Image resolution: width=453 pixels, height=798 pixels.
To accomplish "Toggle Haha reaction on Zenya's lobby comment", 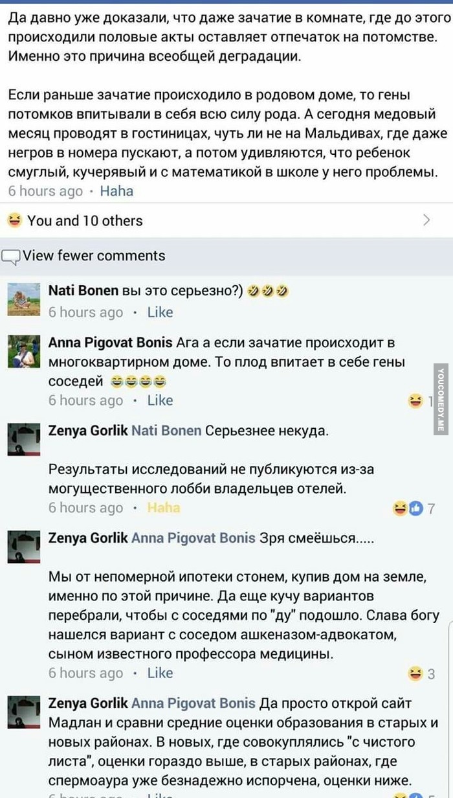I will pyautogui.click(x=163, y=508).
